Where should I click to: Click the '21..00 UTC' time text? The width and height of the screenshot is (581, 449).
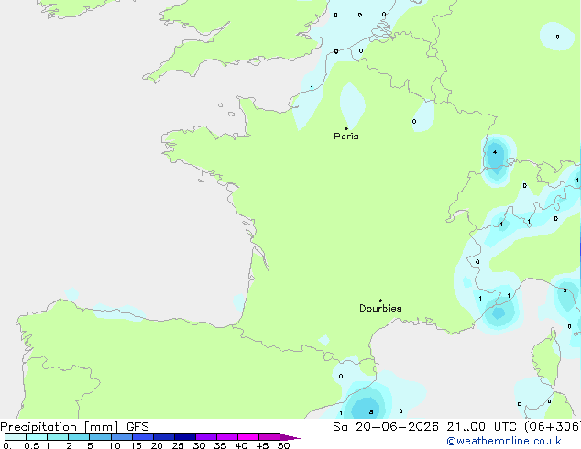[481, 427]
